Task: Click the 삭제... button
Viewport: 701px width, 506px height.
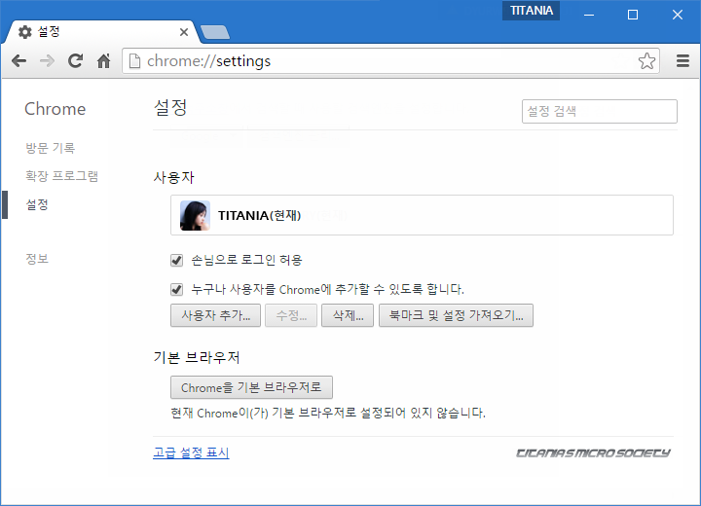Action: coord(348,315)
